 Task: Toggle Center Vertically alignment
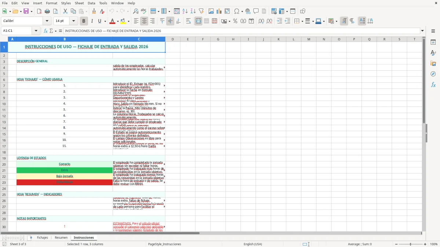170,21
